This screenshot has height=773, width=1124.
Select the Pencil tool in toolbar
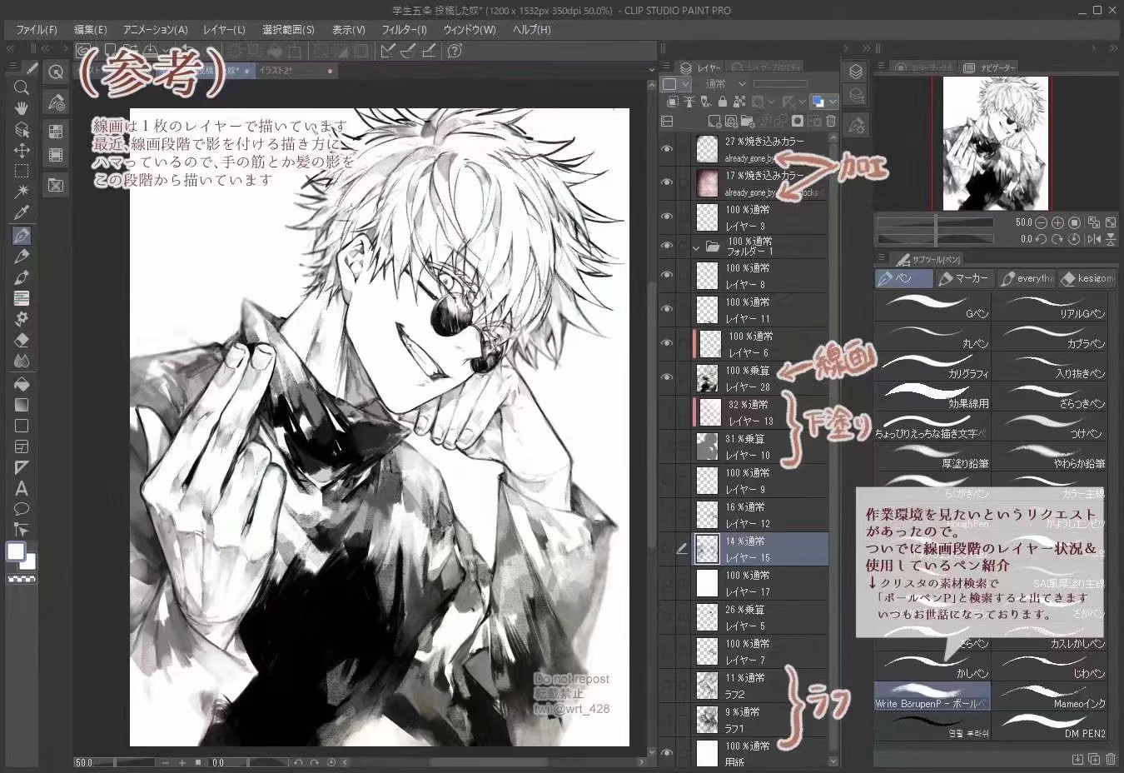(x=22, y=257)
